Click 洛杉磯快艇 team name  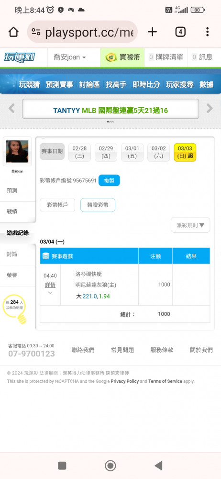coord(89,274)
